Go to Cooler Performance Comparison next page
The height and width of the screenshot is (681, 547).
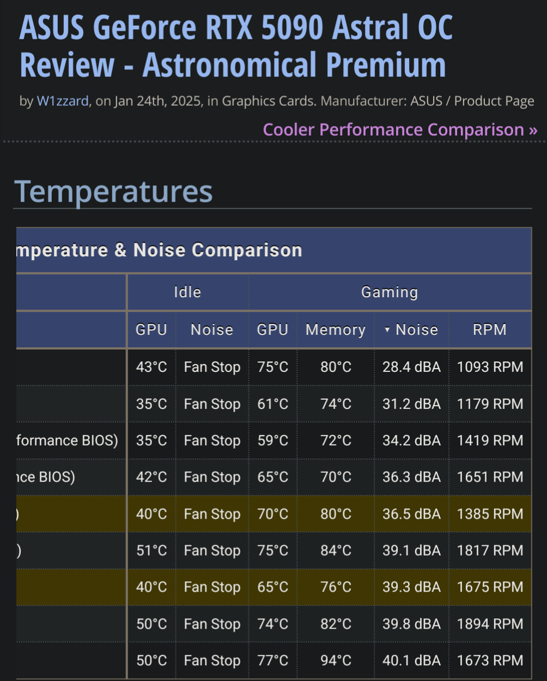[x=400, y=130]
